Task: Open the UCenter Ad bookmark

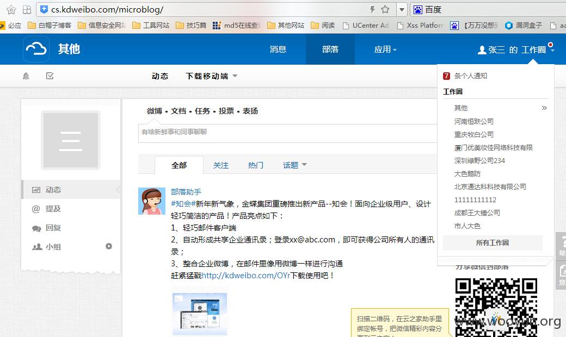Action: 365,25
